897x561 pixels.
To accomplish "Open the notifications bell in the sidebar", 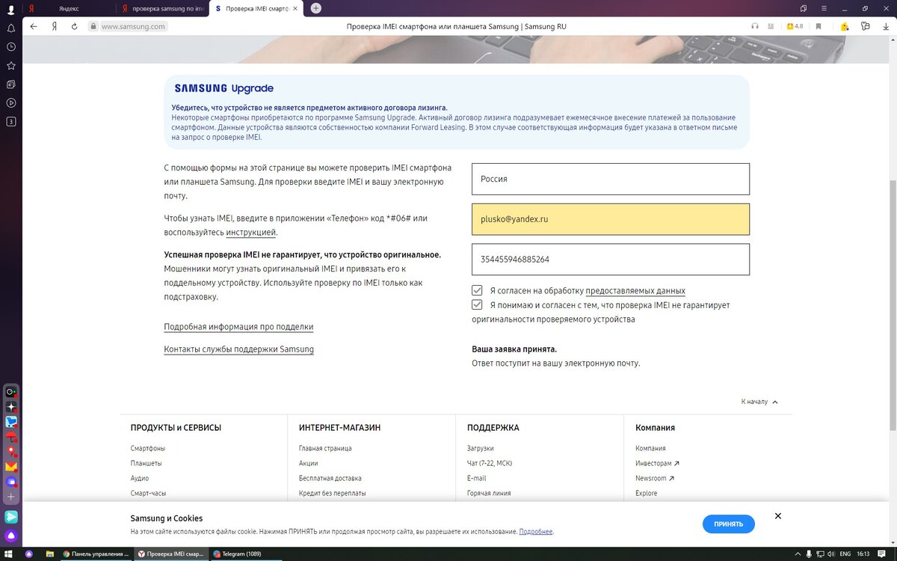I will click(x=10, y=28).
